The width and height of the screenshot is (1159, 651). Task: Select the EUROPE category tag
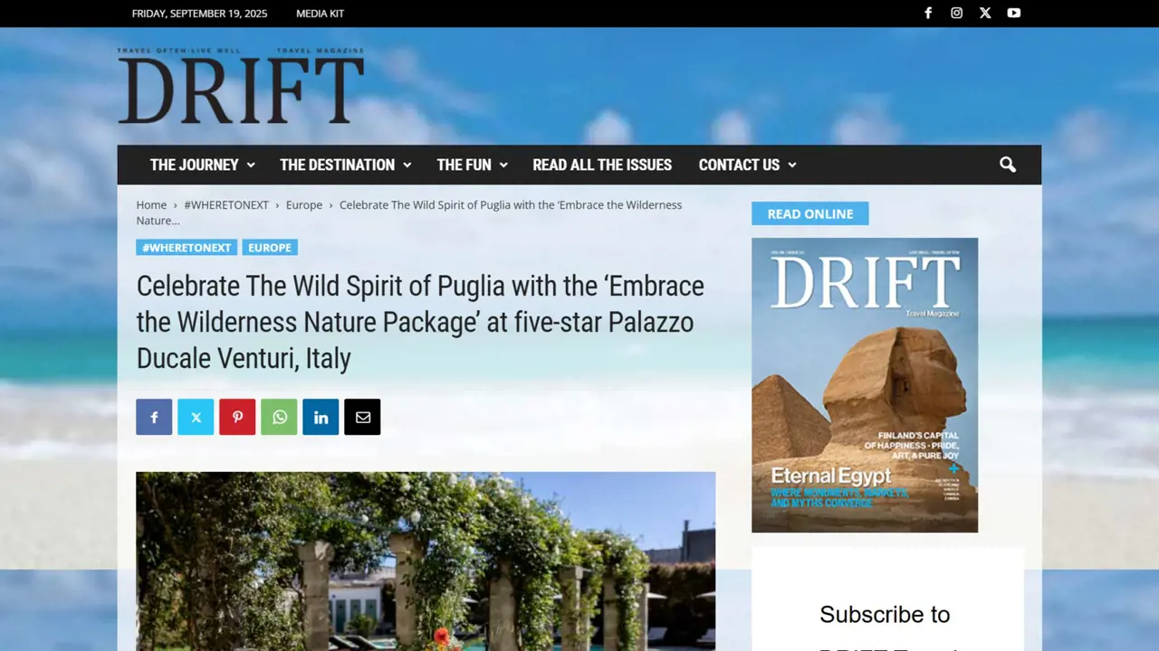coord(270,248)
